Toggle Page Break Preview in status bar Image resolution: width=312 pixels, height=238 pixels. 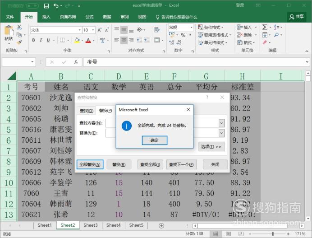(x=241, y=233)
